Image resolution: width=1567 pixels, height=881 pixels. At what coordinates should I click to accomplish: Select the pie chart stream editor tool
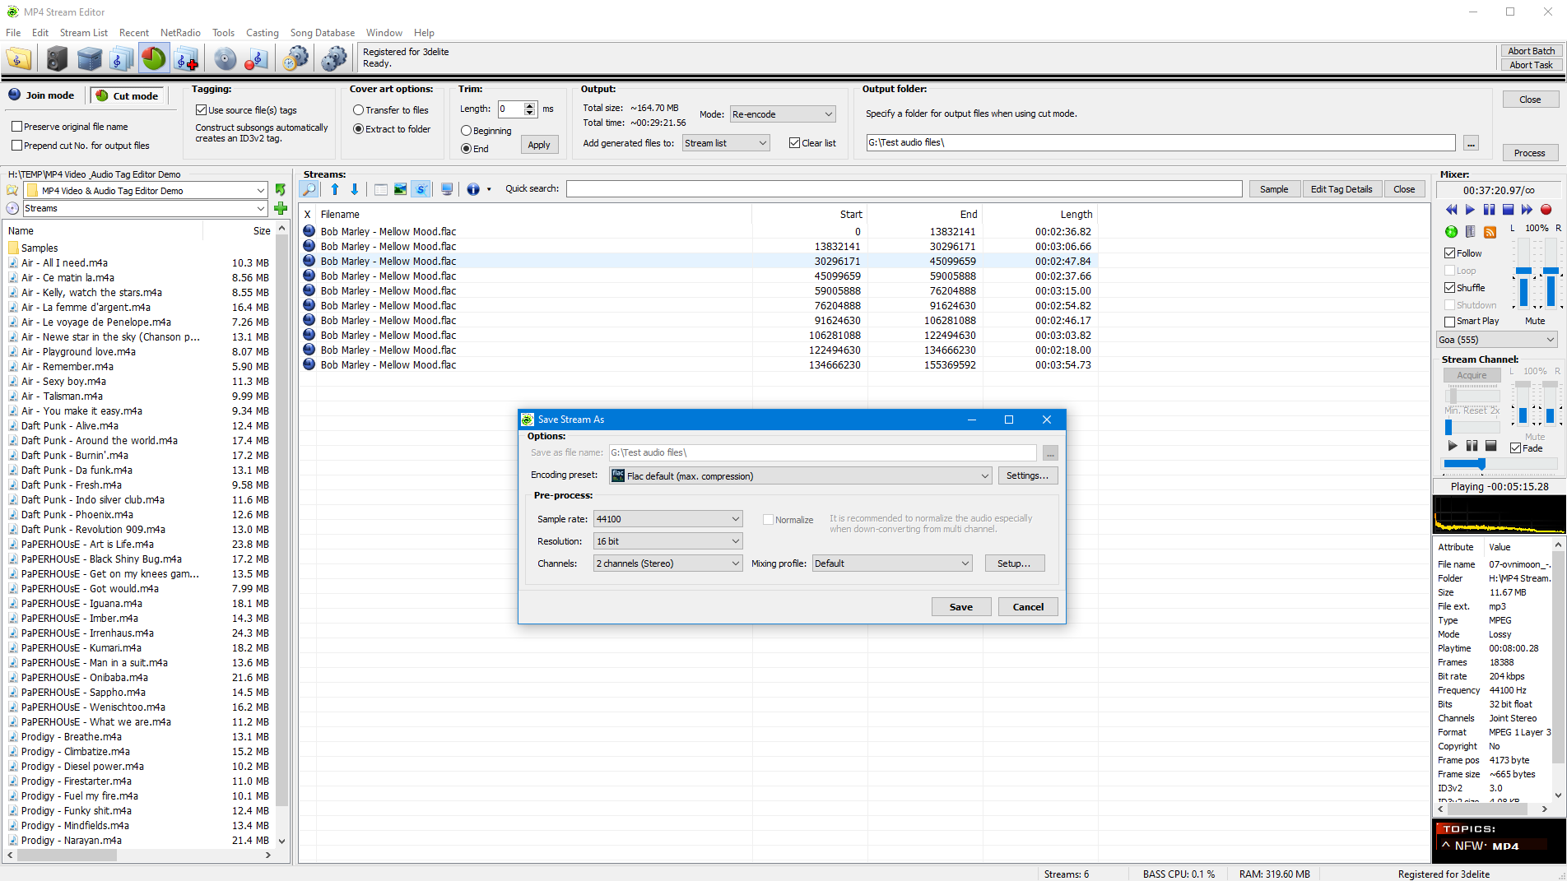[x=153, y=58]
